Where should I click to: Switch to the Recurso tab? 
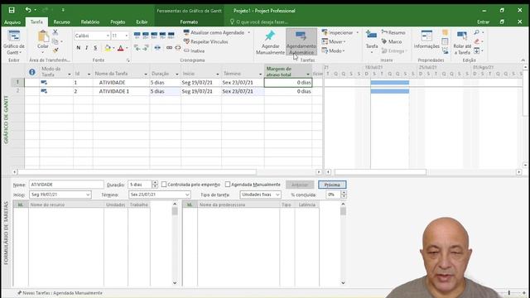62,22
